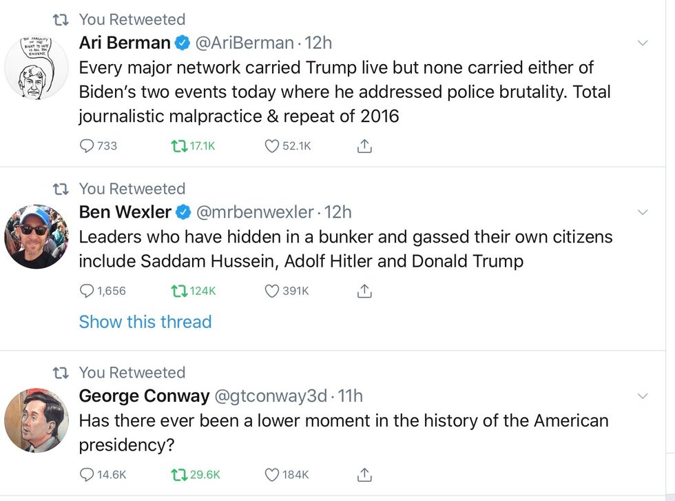Image resolution: width=675 pixels, height=501 pixels.
Task: Open George Conway's avatar image
Action: (x=37, y=420)
